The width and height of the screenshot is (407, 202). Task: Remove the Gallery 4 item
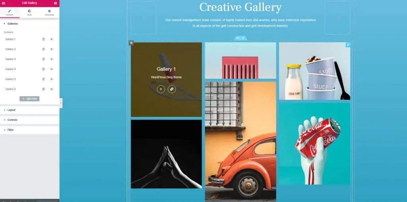click(x=51, y=69)
